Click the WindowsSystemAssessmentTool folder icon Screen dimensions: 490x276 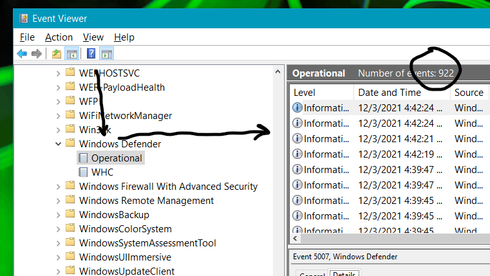point(70,243)
